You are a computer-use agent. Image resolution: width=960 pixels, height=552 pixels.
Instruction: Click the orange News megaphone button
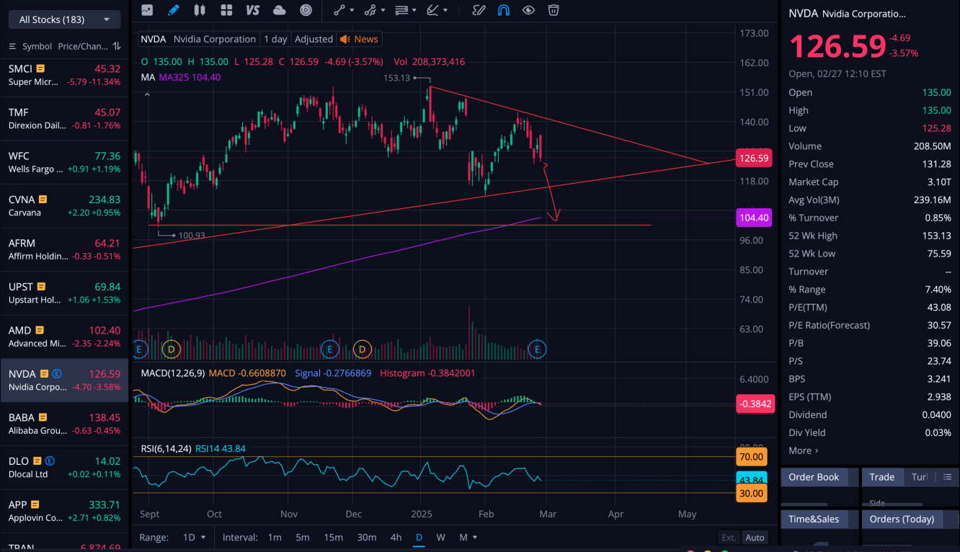pyautogui.click(x=359, y=39)
